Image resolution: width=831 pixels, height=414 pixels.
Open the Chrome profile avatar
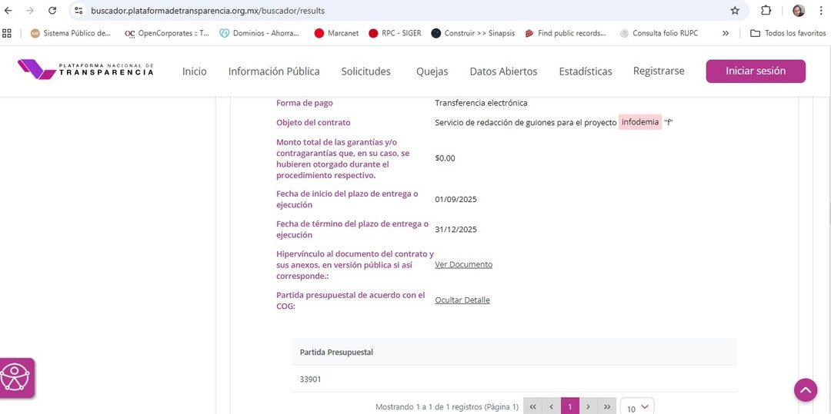[x=799, y=11]
